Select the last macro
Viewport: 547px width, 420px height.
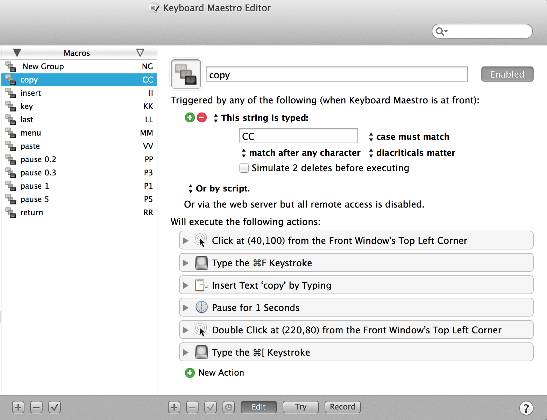pos(79,120)
